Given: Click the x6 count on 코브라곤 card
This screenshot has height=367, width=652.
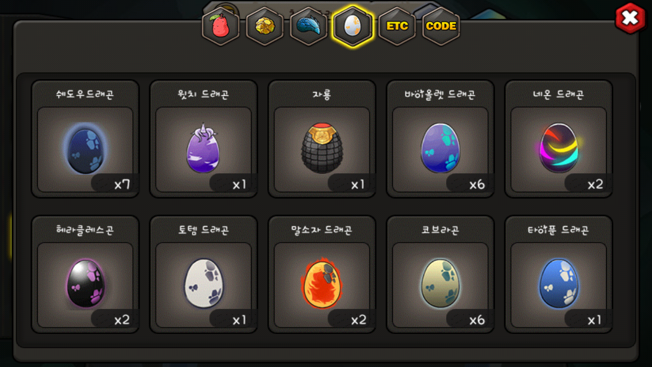Looking at the screenshot, I should click(477, 320).
